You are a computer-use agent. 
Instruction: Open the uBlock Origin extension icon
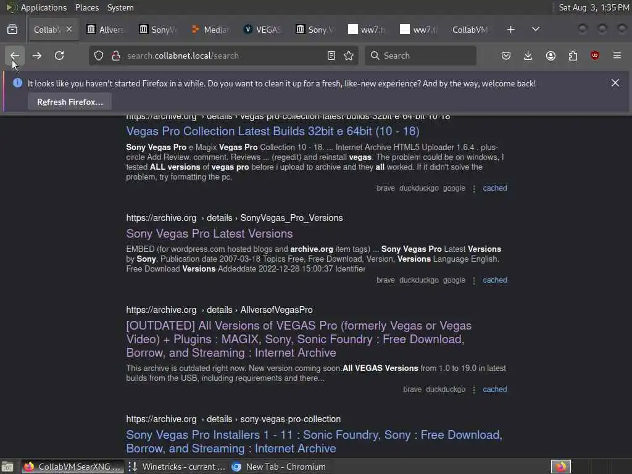pos(595,56)
